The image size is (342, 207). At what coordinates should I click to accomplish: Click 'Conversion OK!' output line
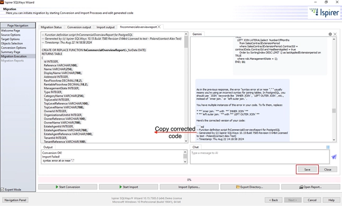52,153
